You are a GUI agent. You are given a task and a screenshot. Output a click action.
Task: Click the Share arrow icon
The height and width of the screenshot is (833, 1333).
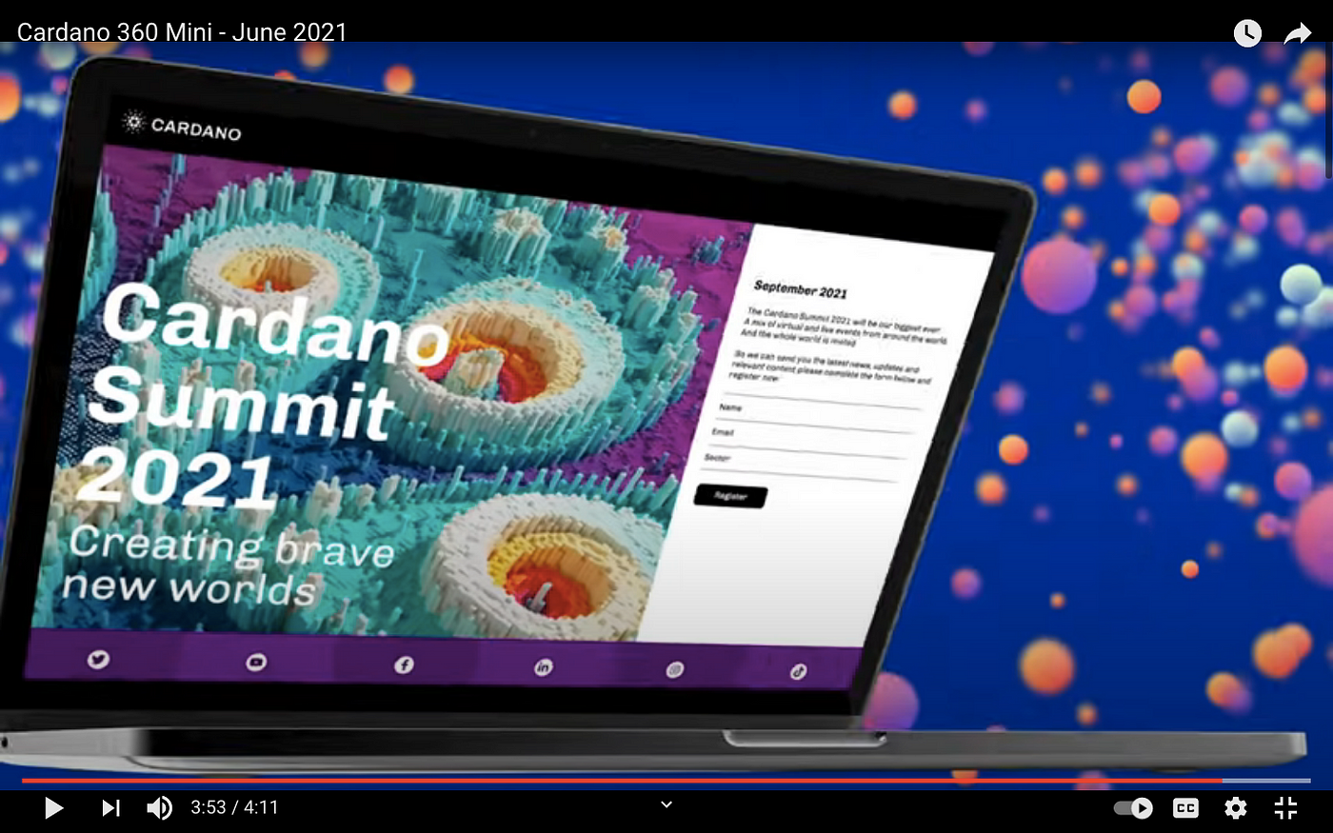pos(1298,34)
